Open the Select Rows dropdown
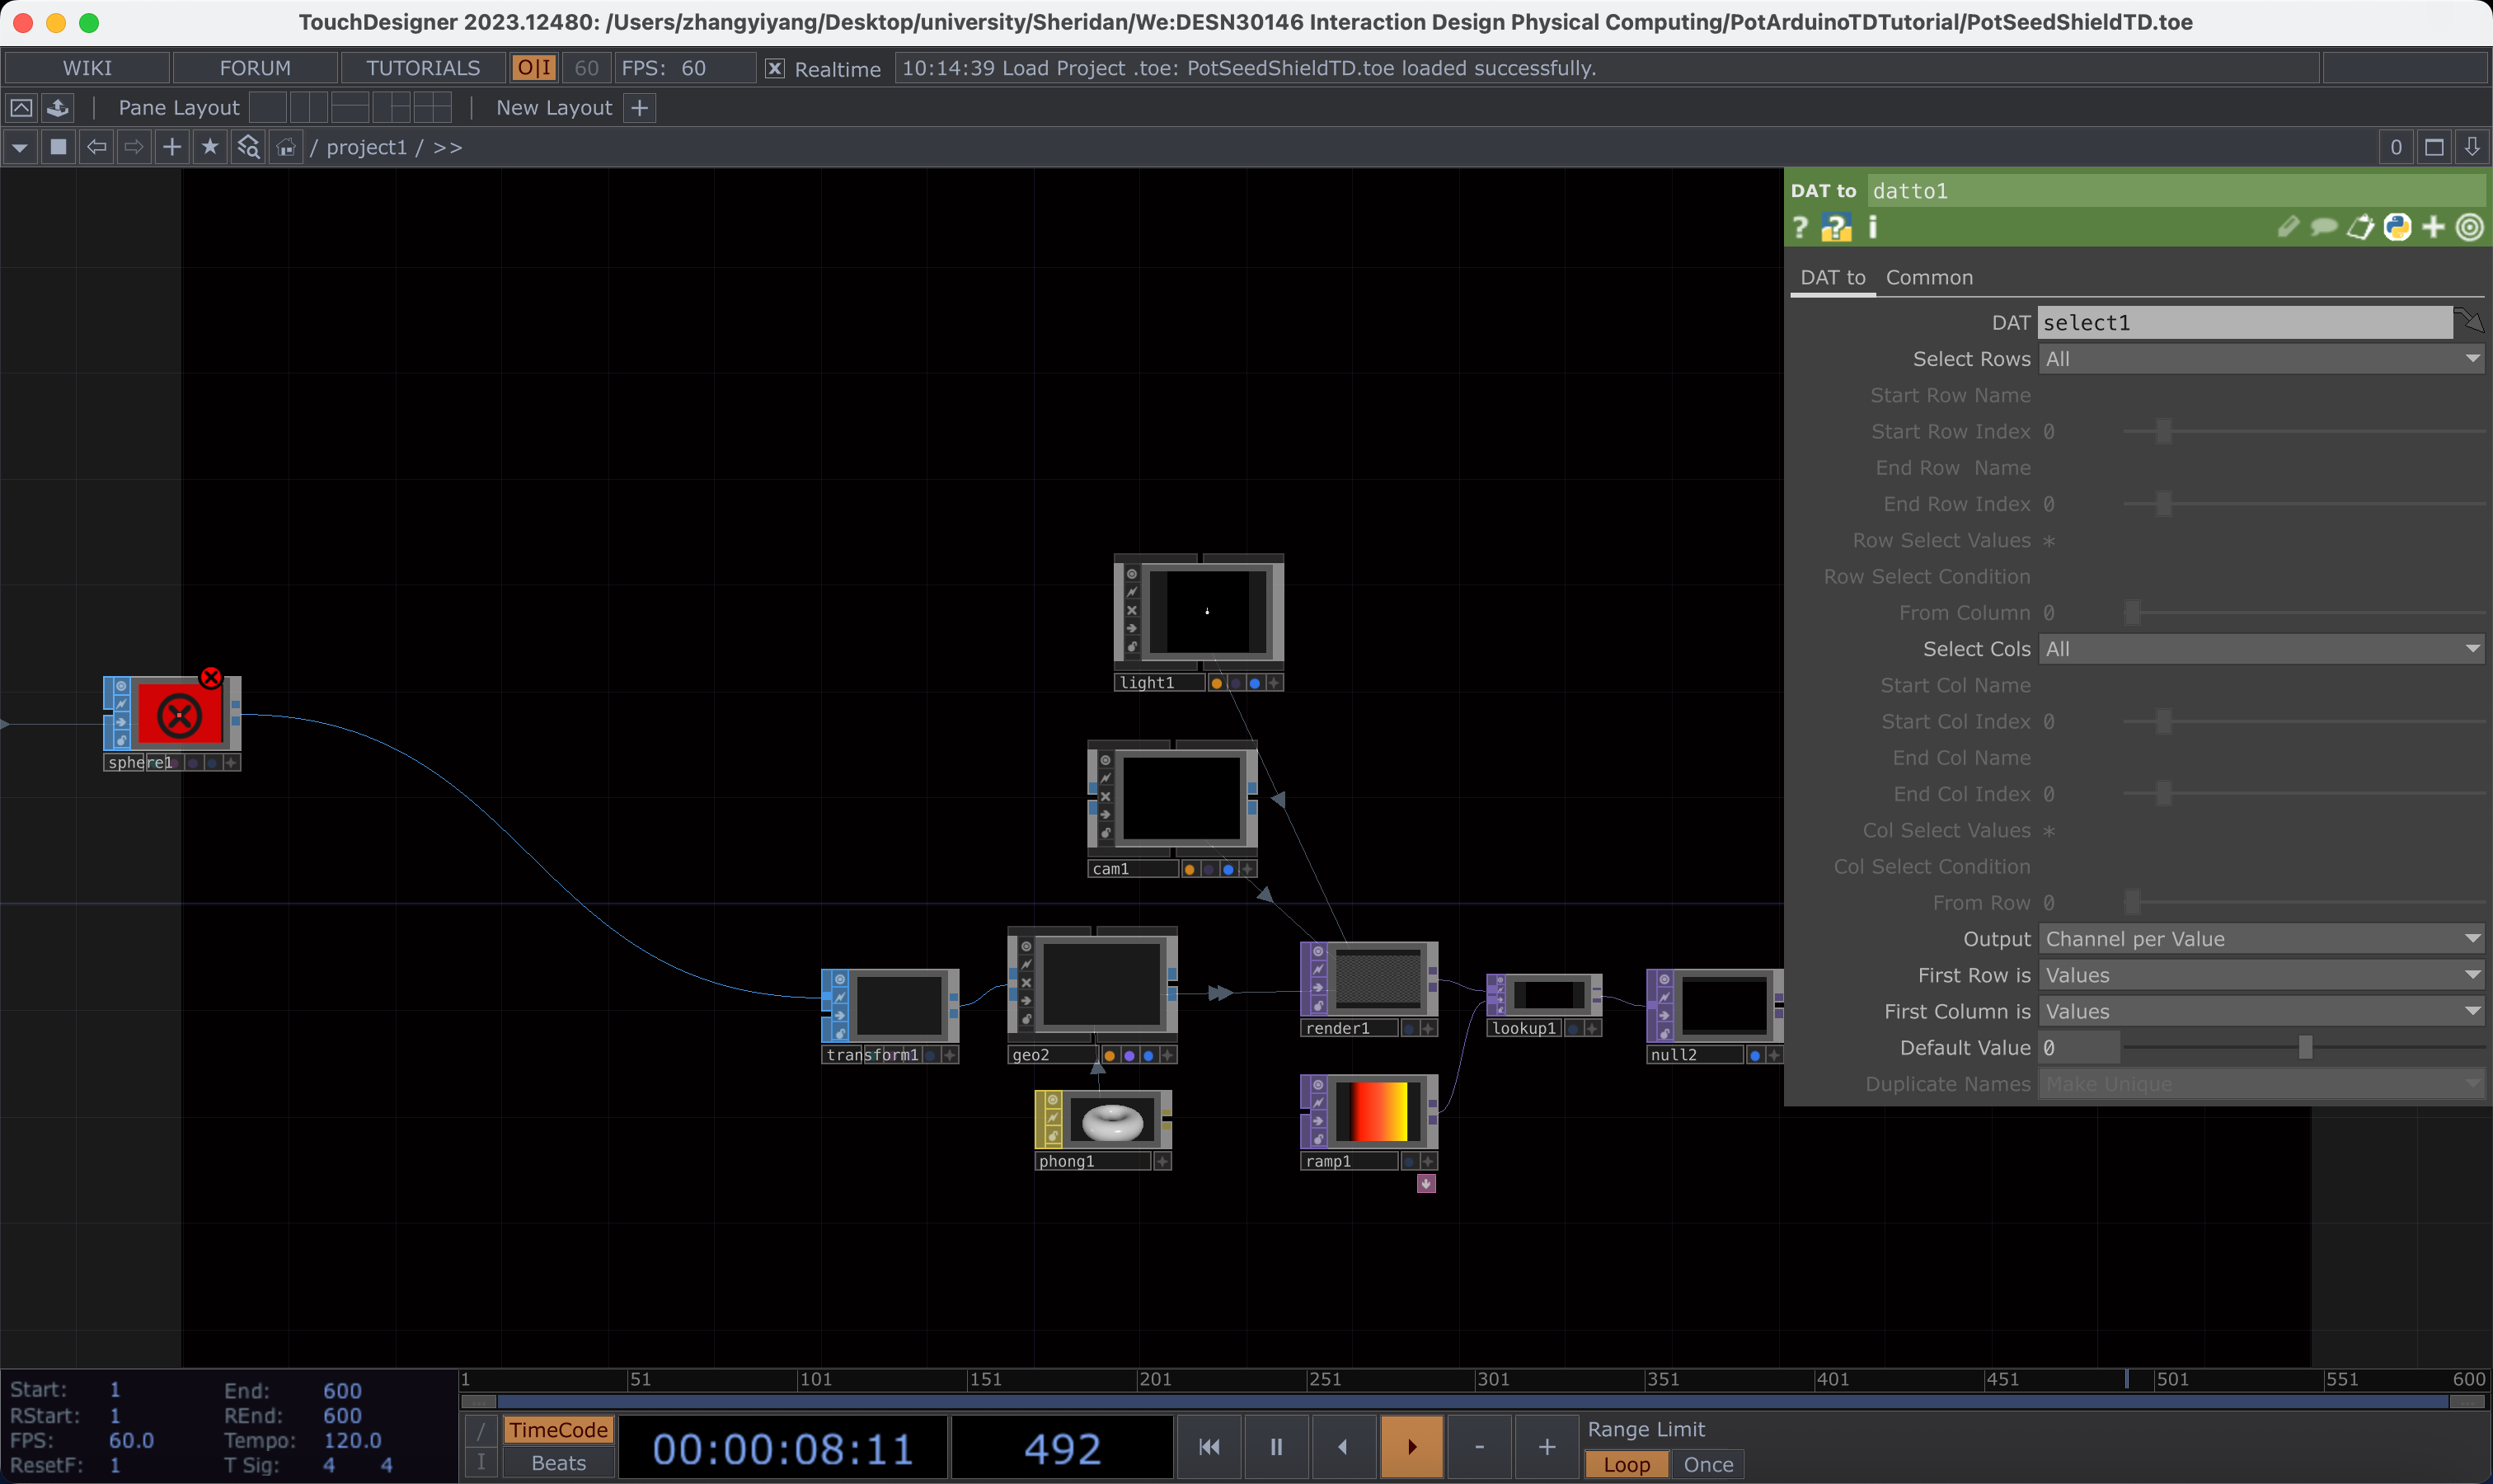Image resolution: width=2493 pixels, height=1484 pixels. point(2261,358)
